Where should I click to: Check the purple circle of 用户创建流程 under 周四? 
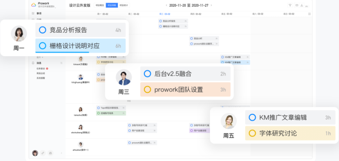click(192, 131)
